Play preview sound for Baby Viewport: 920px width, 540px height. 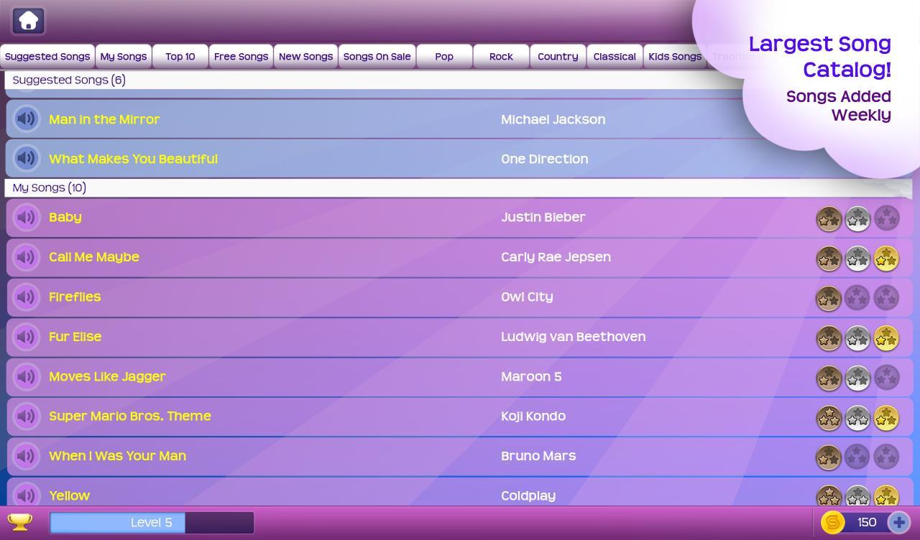[27, 217]
